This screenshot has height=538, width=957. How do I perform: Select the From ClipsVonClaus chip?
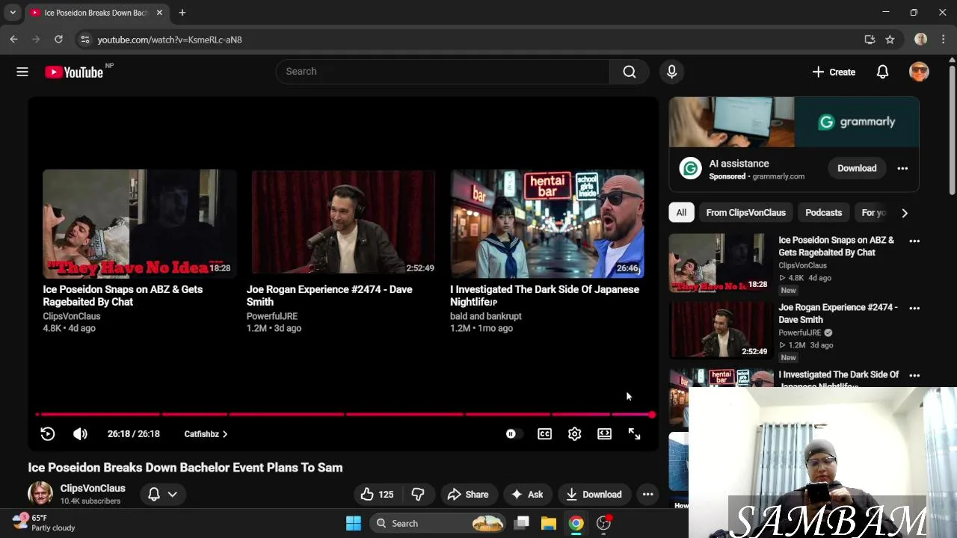click(746, 213)
